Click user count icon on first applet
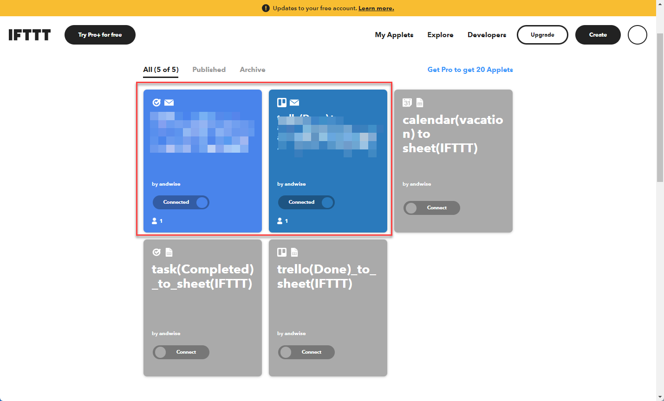Viewport: 664px width, 401px height. point(155,221)
